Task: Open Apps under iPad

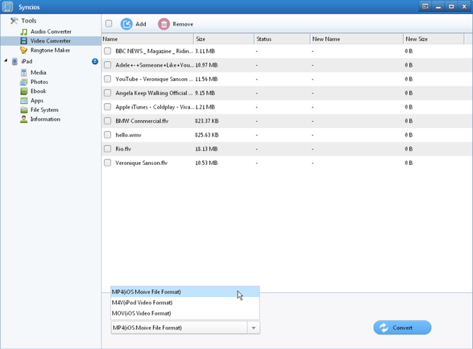Action: (37, 101)
